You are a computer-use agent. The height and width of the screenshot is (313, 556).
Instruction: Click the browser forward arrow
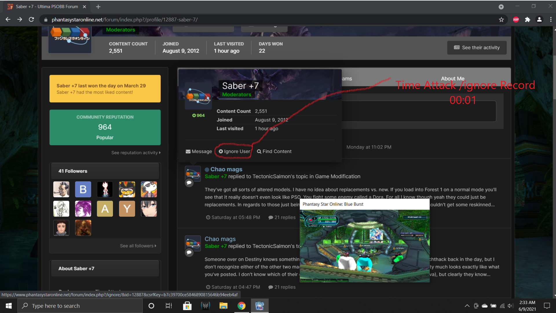tap(19, 19)
